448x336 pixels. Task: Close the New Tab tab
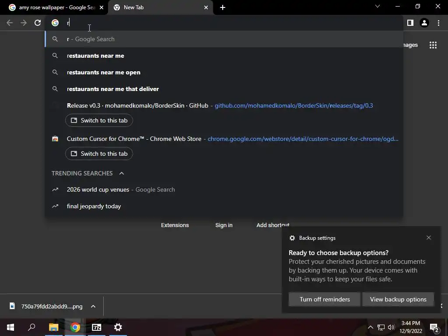(206, 7)
